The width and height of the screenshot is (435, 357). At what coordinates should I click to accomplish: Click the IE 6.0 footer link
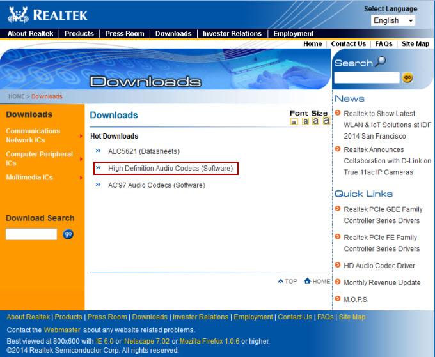(x=104, y=341)
